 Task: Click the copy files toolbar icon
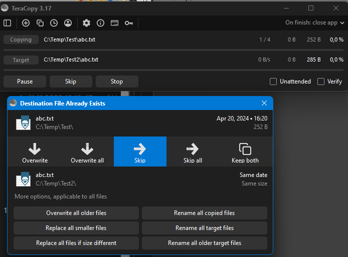[x=40, y=23]
